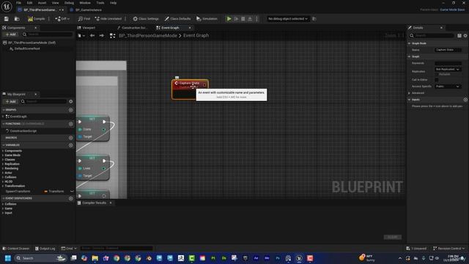Add a new event dispatcher with plus icon
469x264 pixels.
(x=71, y=199)
